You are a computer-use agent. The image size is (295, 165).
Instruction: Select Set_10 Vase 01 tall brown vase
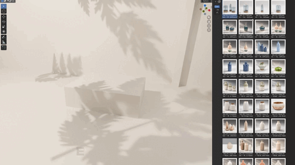tap(262, 148)
